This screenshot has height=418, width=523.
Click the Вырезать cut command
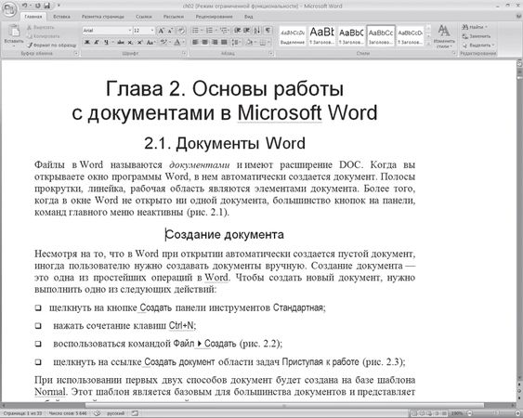41,28
